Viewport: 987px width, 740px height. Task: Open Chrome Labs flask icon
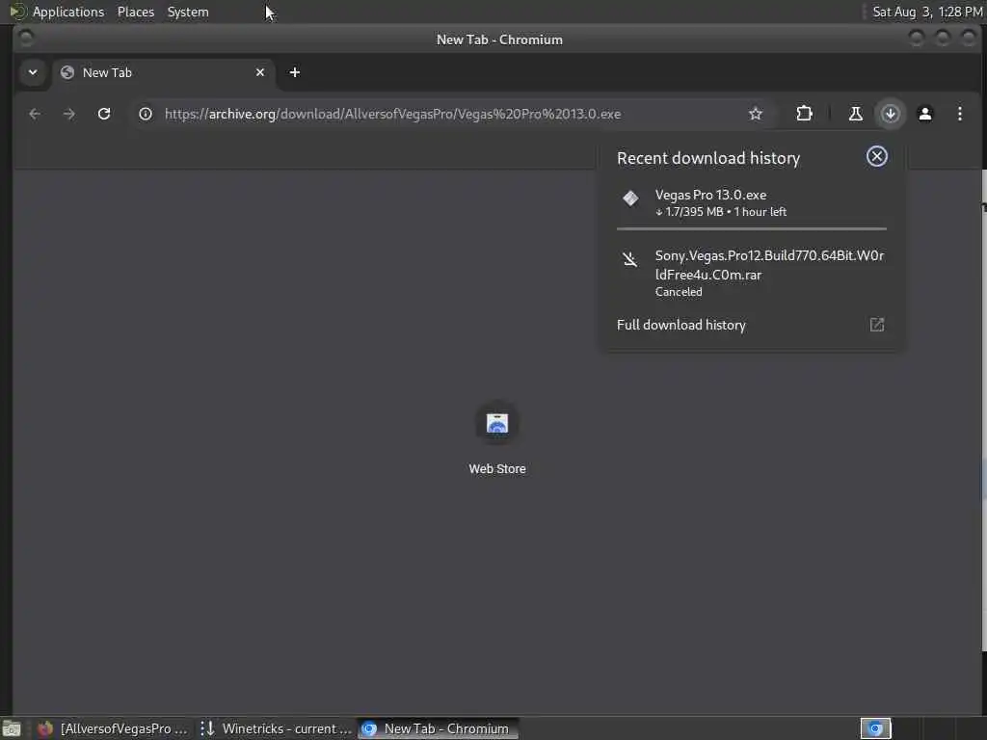[856, 114]
